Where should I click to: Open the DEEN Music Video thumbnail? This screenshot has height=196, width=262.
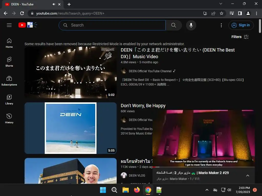(x=71, y=72)
